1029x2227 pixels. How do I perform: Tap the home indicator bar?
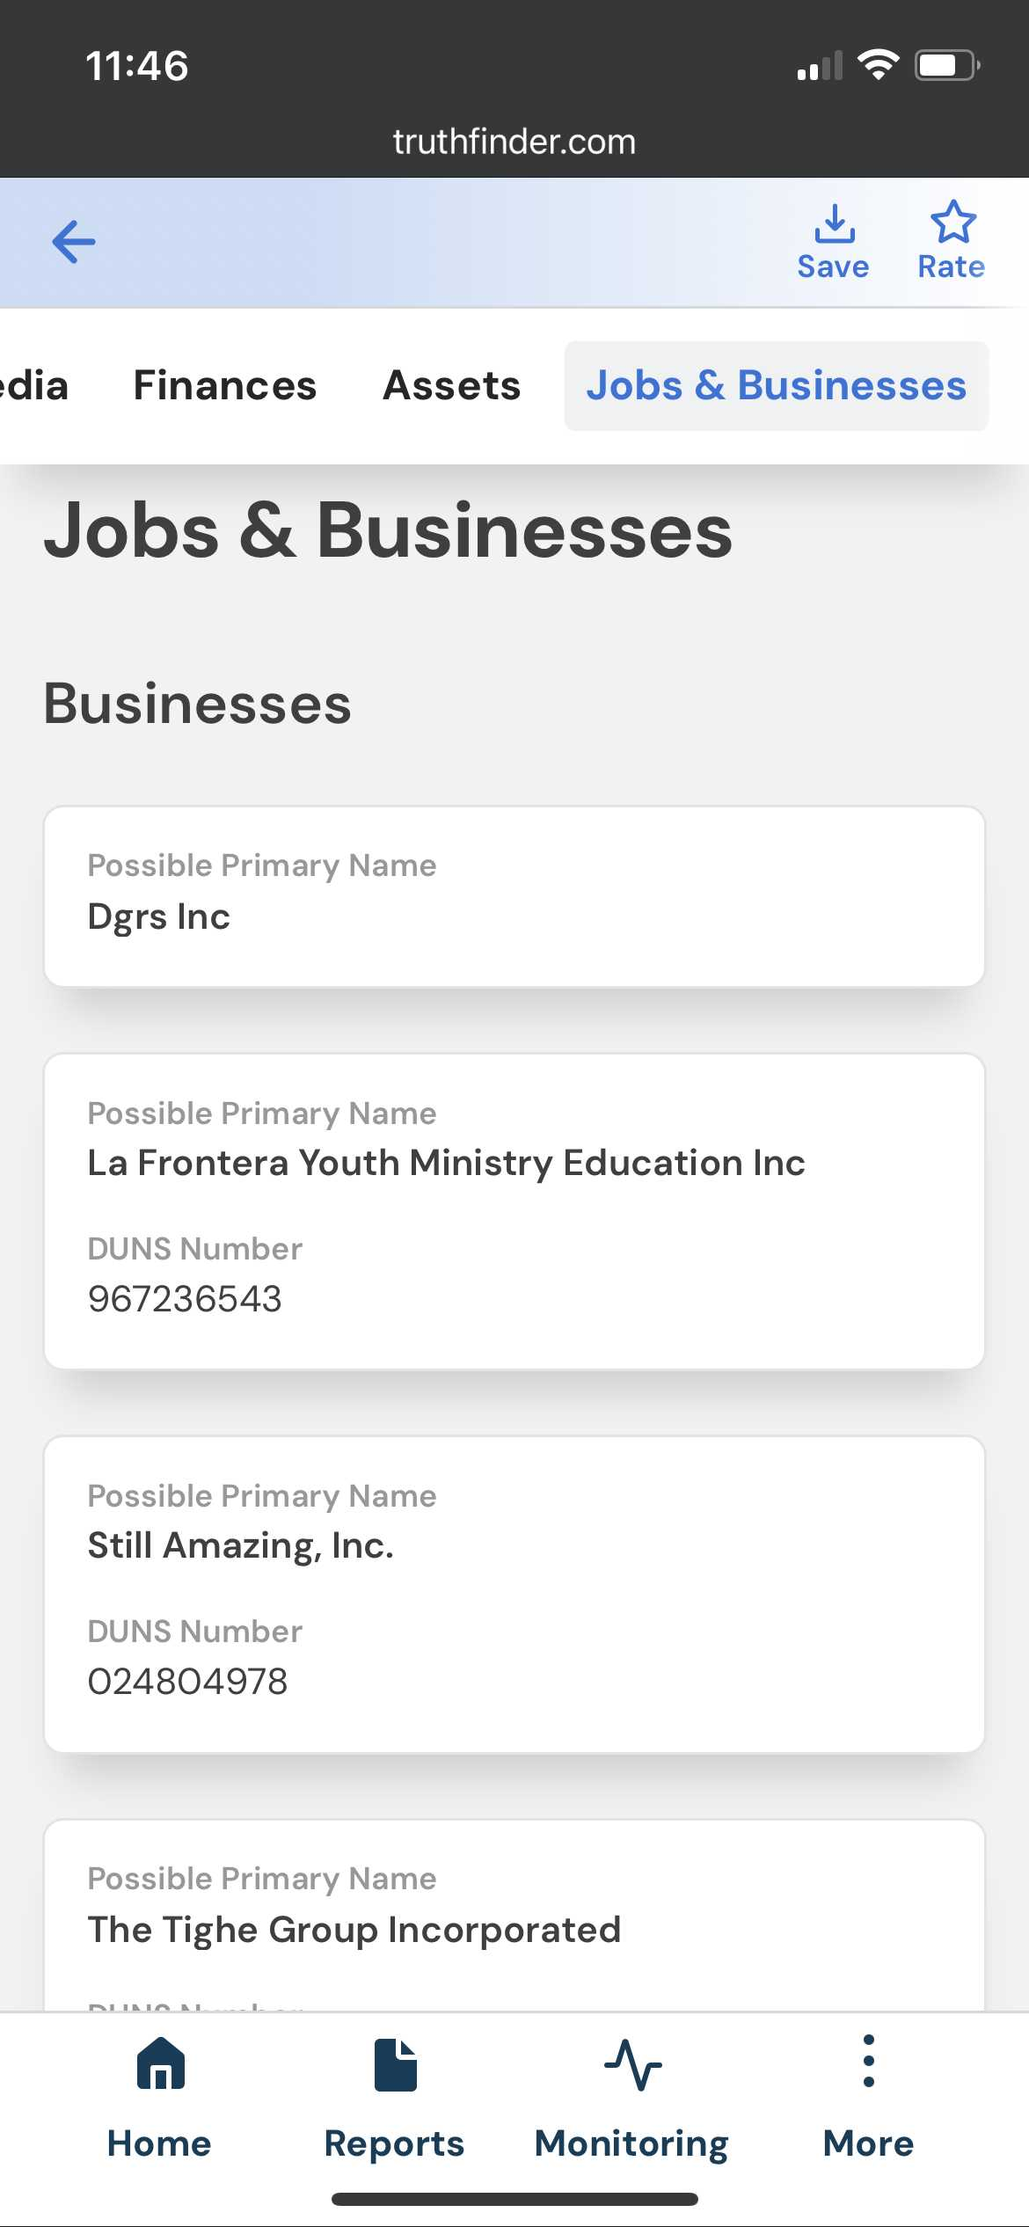click(x=514, y=2200)
